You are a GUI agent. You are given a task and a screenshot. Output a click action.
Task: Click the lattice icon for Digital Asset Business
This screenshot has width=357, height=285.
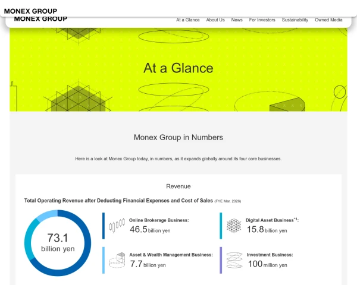[234, 226]
